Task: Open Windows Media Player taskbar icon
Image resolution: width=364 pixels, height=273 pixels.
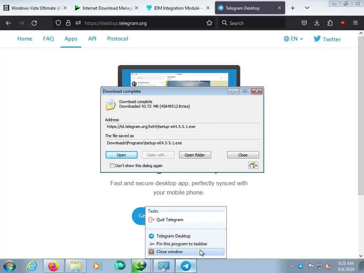Action: pyautogui.click(x=97, y=266)
